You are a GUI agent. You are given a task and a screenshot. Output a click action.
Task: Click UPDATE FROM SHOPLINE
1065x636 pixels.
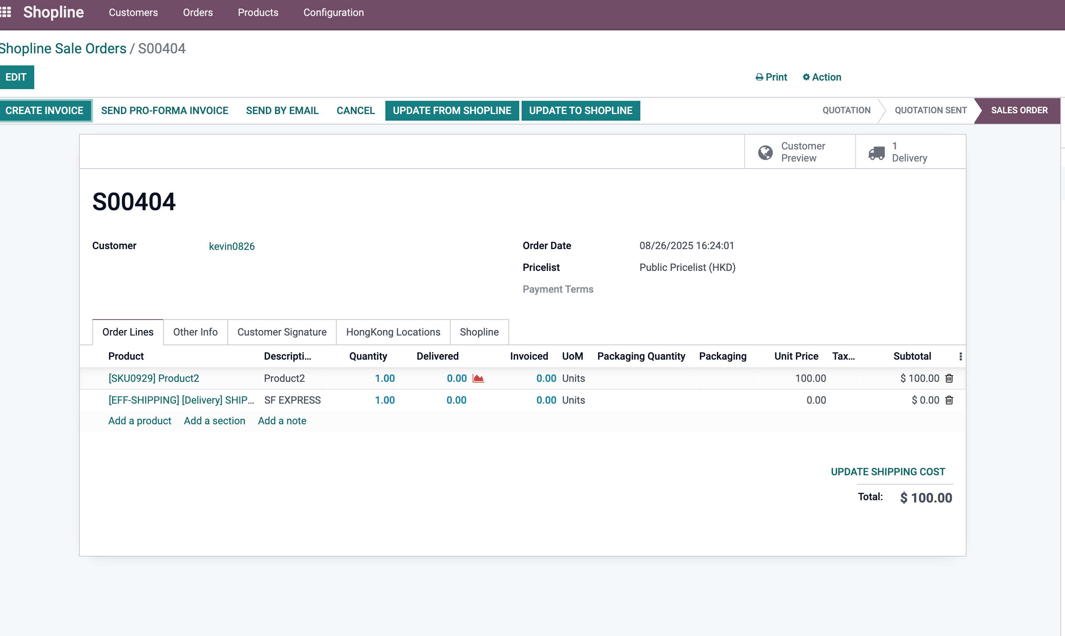coord(452,111)
